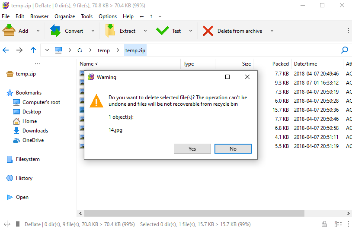Confirm deletion with Yes button
Image resolution: width=352 pixels, height=230 pixels.
(192, 149)
